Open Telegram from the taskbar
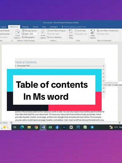This screenshot has width=122, height=163. coord(92,127)
